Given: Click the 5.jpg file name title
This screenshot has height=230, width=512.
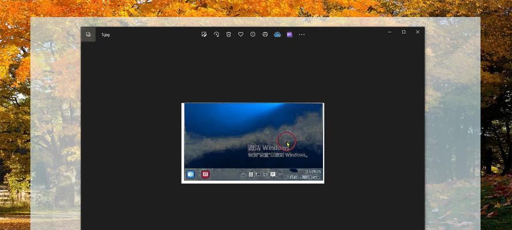Looking at the screenshot, I should tap(105, 34).
